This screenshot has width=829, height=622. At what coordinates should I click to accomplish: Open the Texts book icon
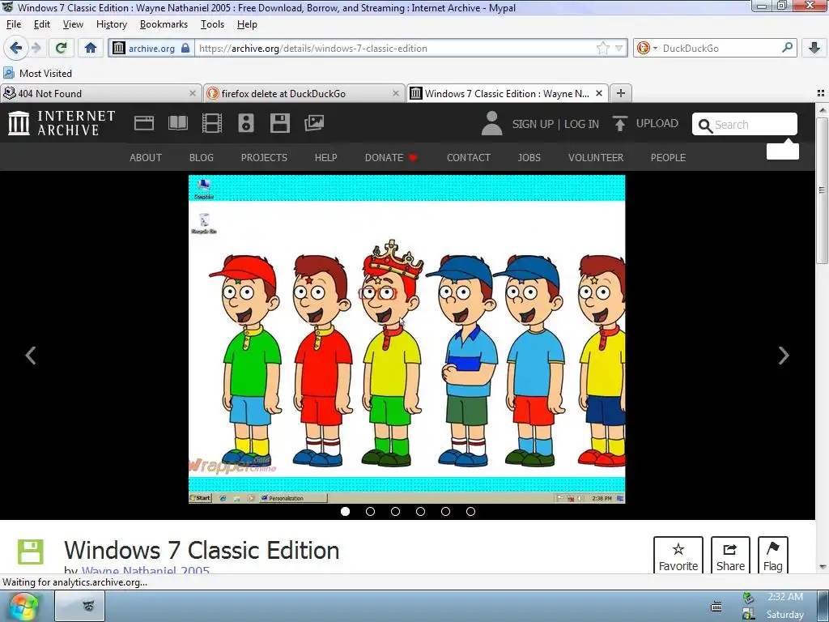point(177,123)
